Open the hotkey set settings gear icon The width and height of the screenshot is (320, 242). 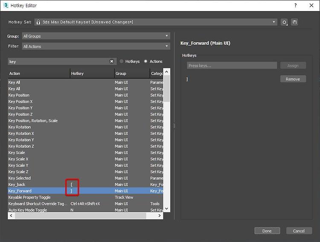tap(284, 22)
